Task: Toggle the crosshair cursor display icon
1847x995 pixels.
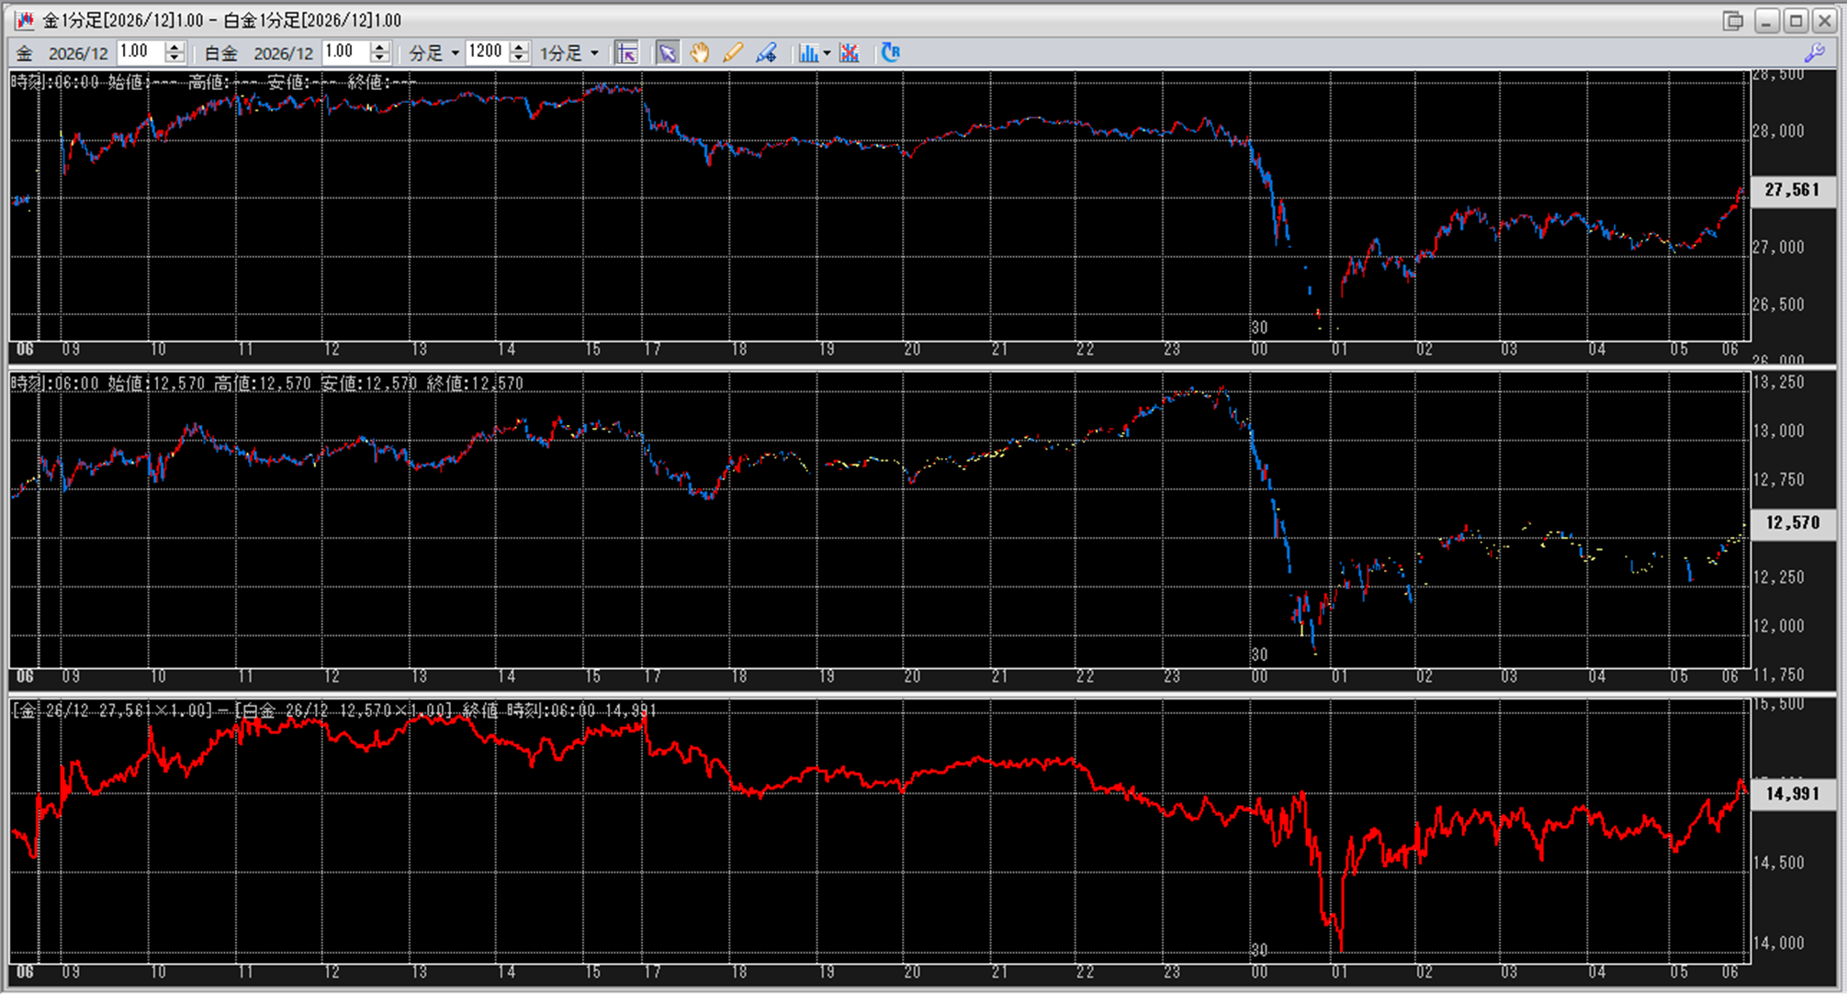Action: coord(626,53)
